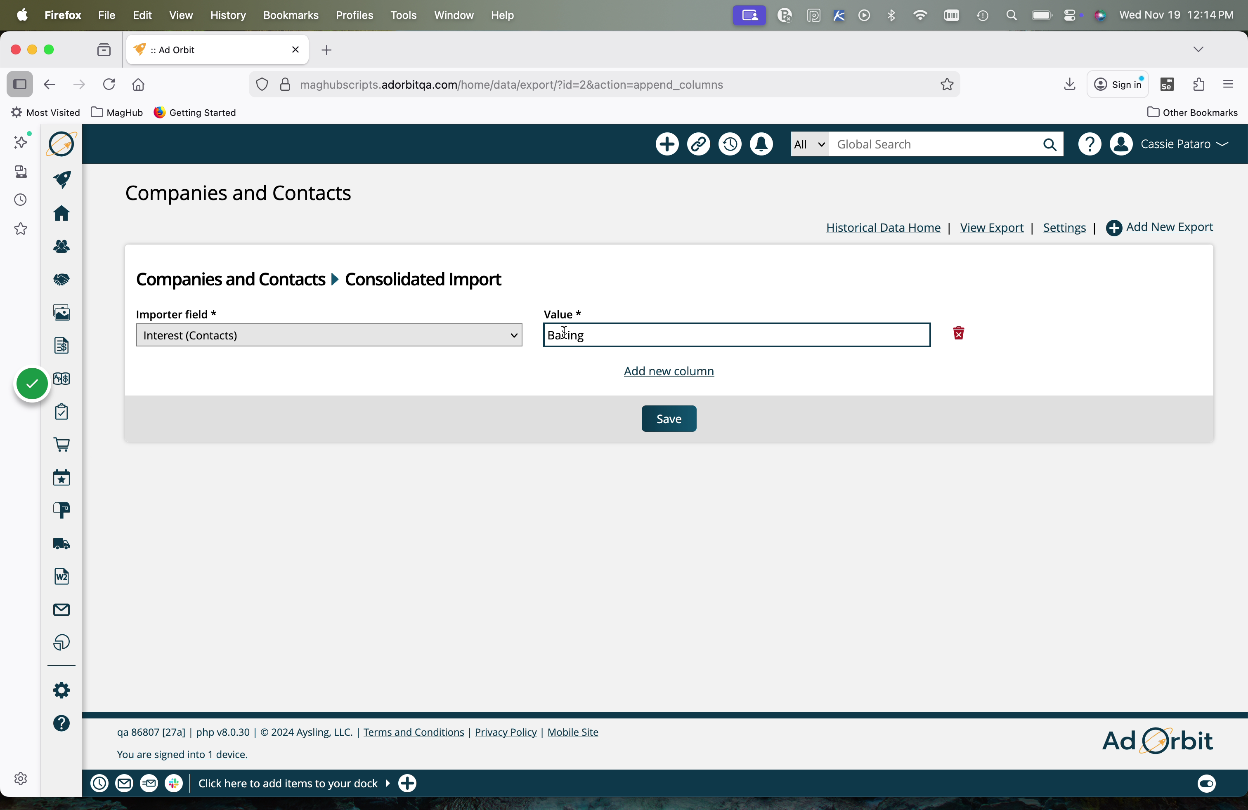The image size is (1248, 810).
Task: Open the History menu in the menu bar
Action: click(227, 15)
